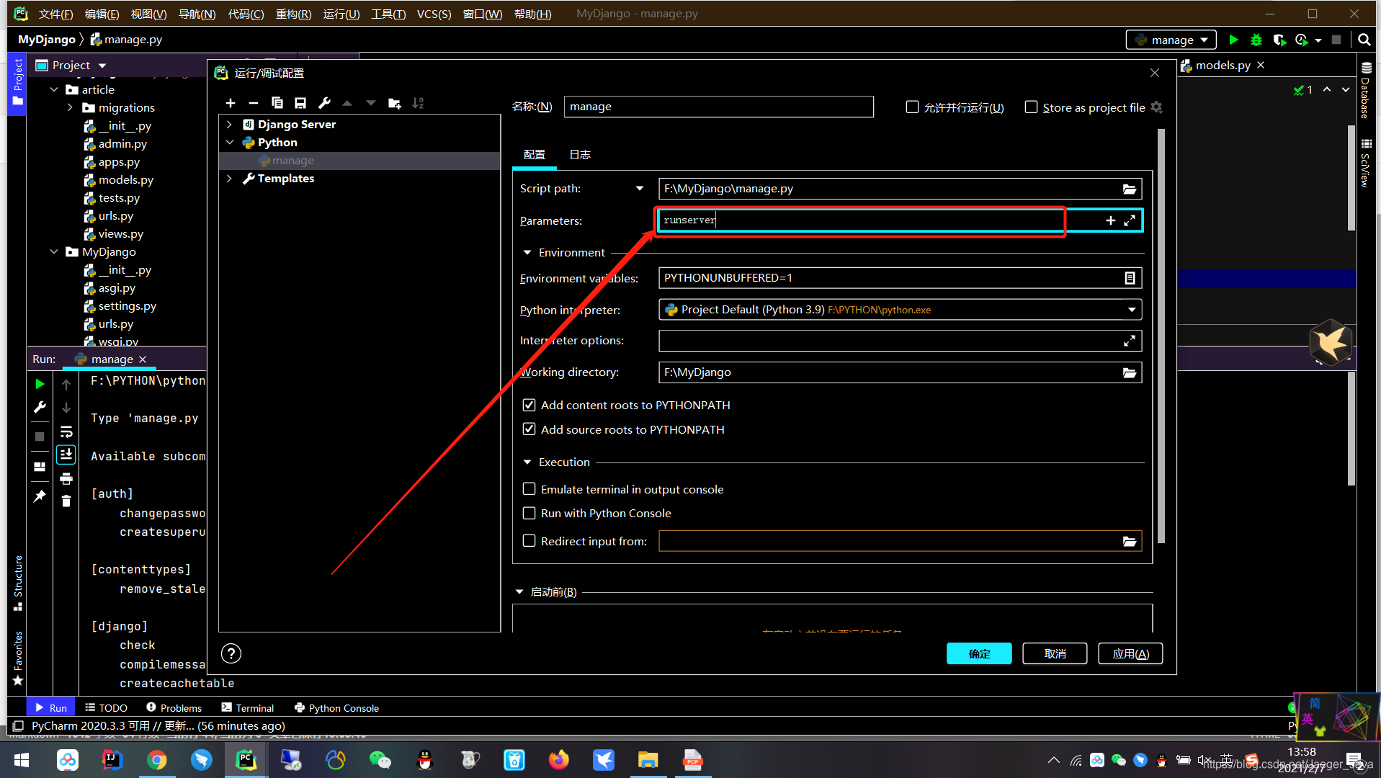Uncheck Add content roots to PYTHONPATH

tap(529, 405)
